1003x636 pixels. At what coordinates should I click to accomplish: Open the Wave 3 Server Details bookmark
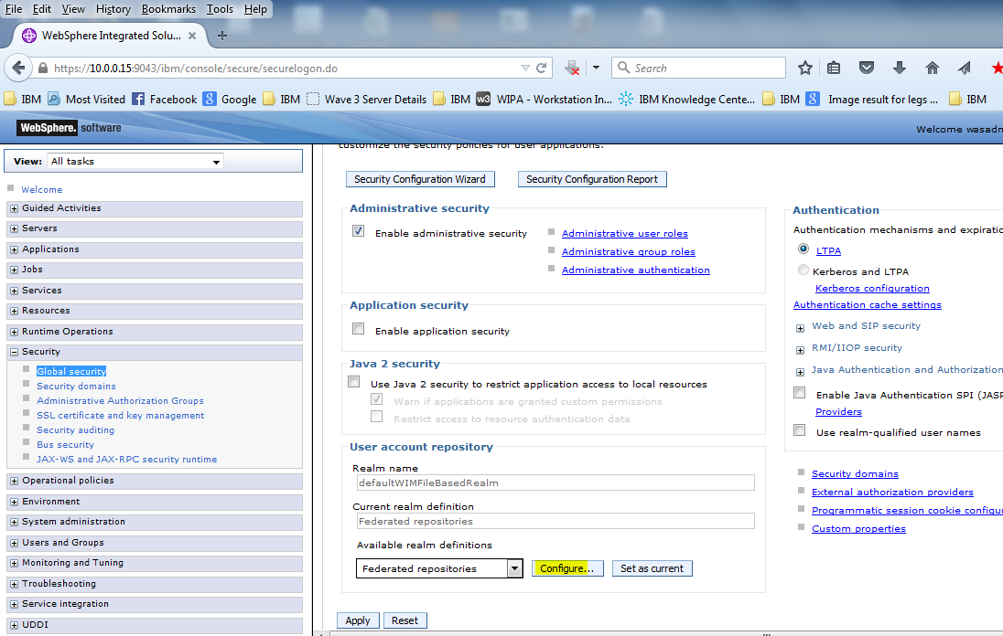coord(367,99)
